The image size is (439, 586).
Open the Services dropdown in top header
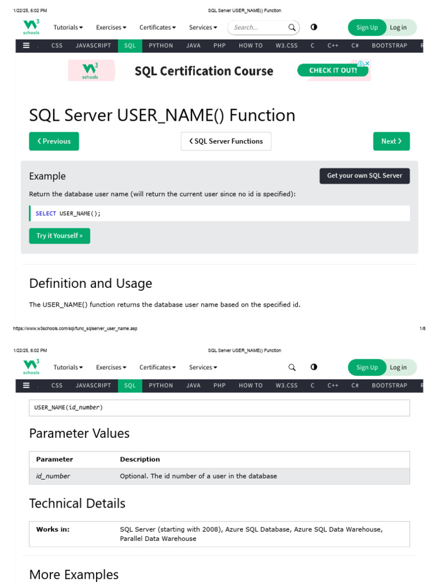(203, 27)
